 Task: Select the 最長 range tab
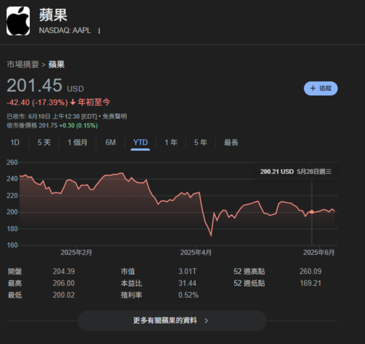tap(231, 142)
